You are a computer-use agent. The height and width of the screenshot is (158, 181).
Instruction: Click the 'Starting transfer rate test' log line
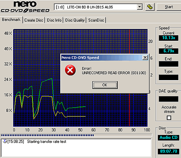click(x=46, y=142)
